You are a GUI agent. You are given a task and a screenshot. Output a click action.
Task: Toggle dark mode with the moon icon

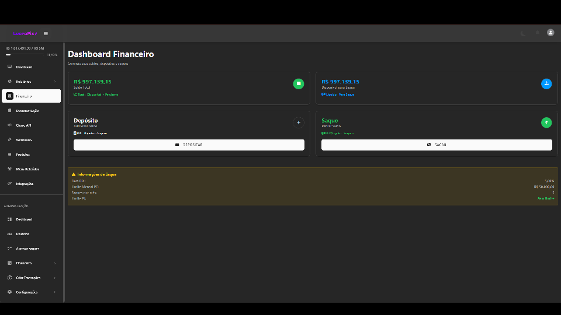pyautogui.click(x=523, y=33)
